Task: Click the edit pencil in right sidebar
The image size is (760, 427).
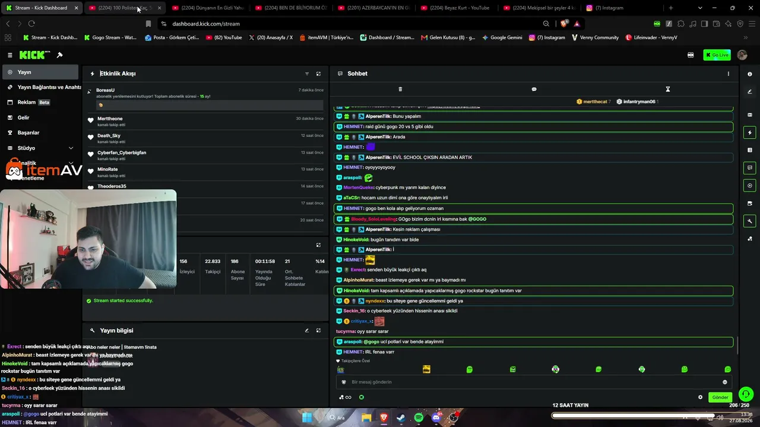Action: [750, 91]
